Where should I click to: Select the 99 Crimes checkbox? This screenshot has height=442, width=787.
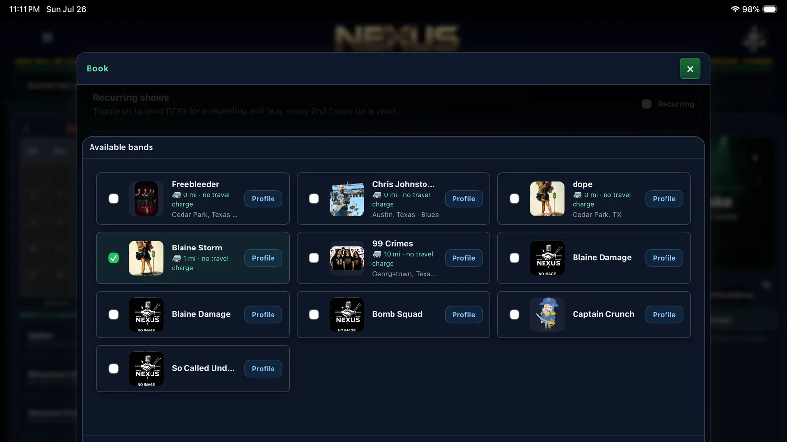click(314, 258)
